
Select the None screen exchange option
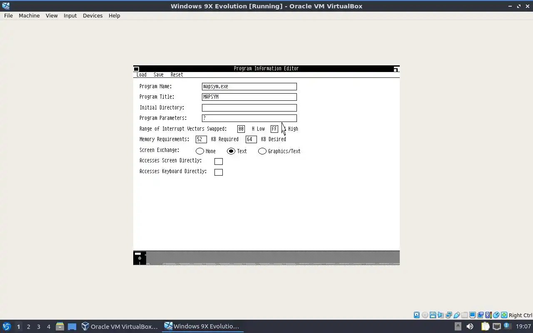tap(200, 151)
